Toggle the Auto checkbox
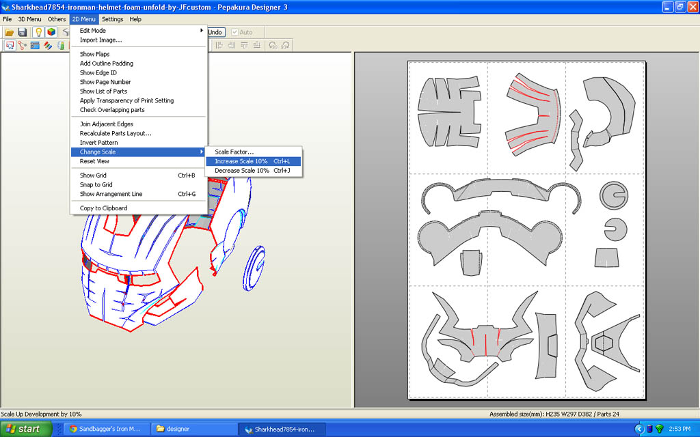The width and height of the screenshot is (700, 437). tap(241, 32)
